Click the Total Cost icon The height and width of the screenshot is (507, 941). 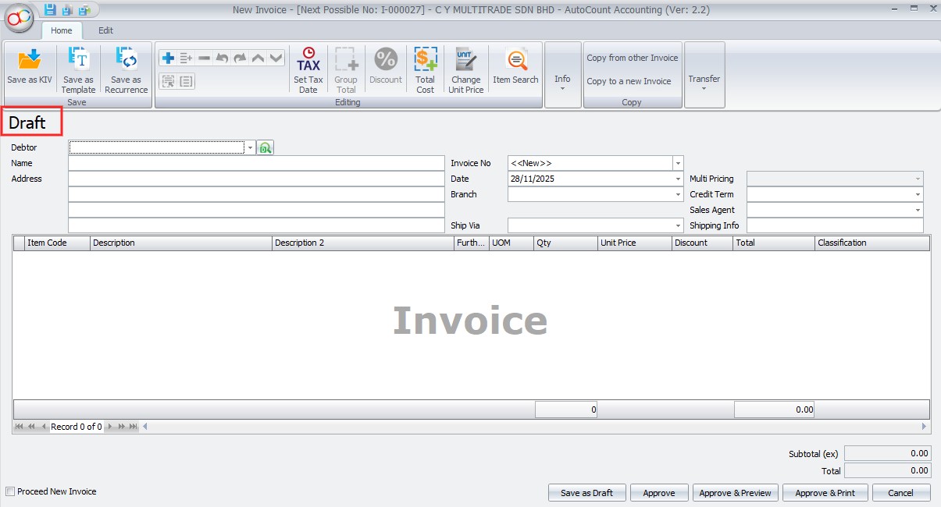(425, 69)
